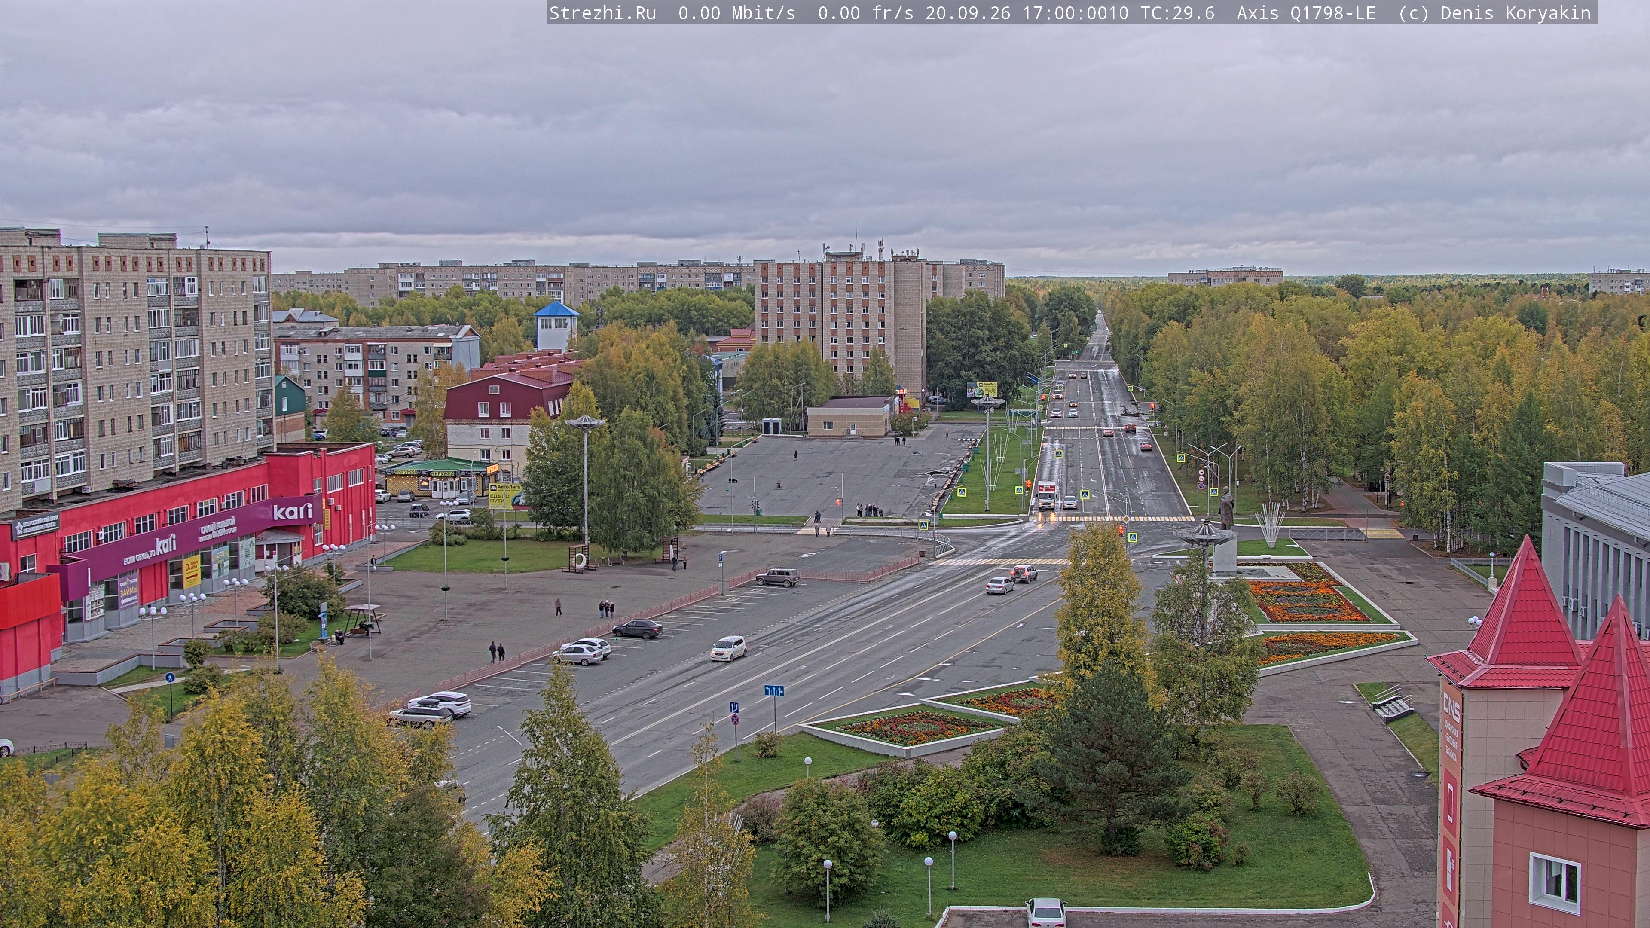The image size is (1650, 928).
Task: Select the 17:00:00 timestamp in the overlay
Action: (1065, 13)
